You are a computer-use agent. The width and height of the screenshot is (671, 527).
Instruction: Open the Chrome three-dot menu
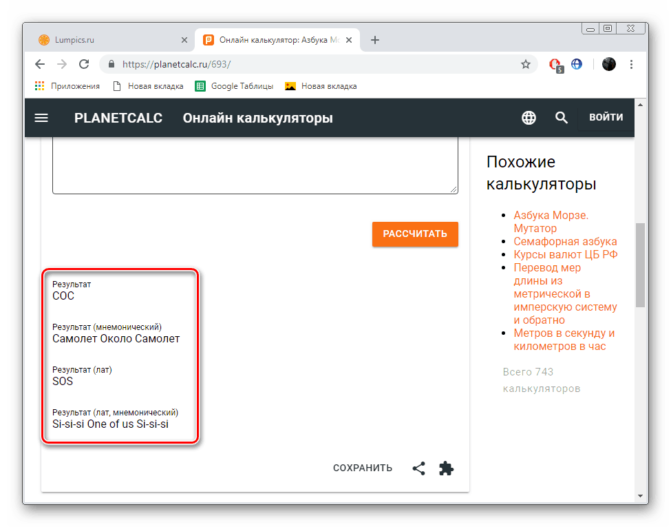[631, 64]
